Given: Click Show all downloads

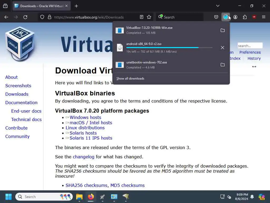Looking at the screenshot, I should (x=130, y=79).
